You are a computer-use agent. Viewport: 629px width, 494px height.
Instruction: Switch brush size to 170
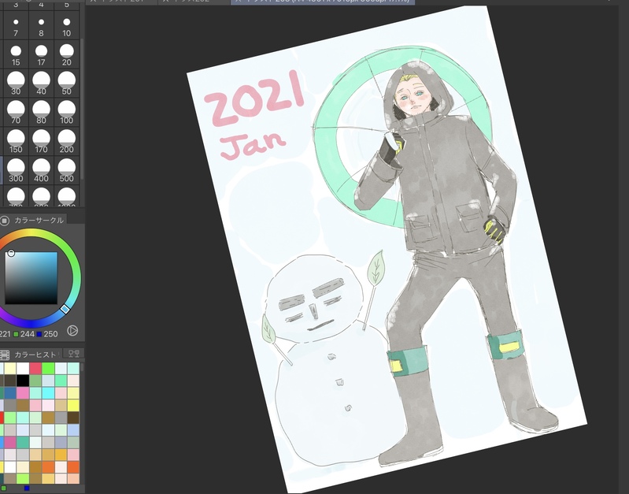tap(41, 141)
